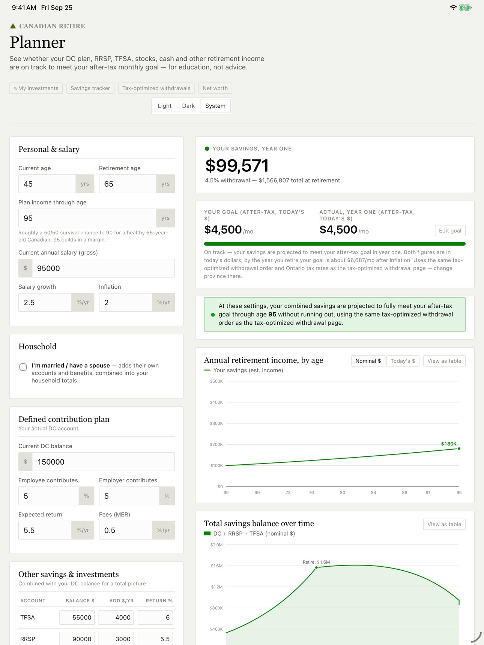Viewport: 484px width, 645px height.
Task: Go to Tax-optimized withdrawals
Action: pos(156,88)
